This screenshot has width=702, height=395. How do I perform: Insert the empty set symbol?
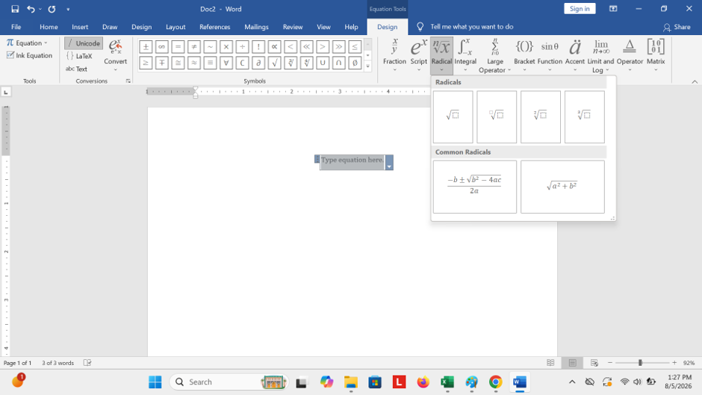(355, 63)
